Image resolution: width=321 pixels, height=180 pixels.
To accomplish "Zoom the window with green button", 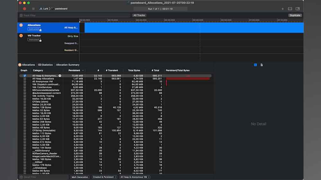I will click(29, 3).
